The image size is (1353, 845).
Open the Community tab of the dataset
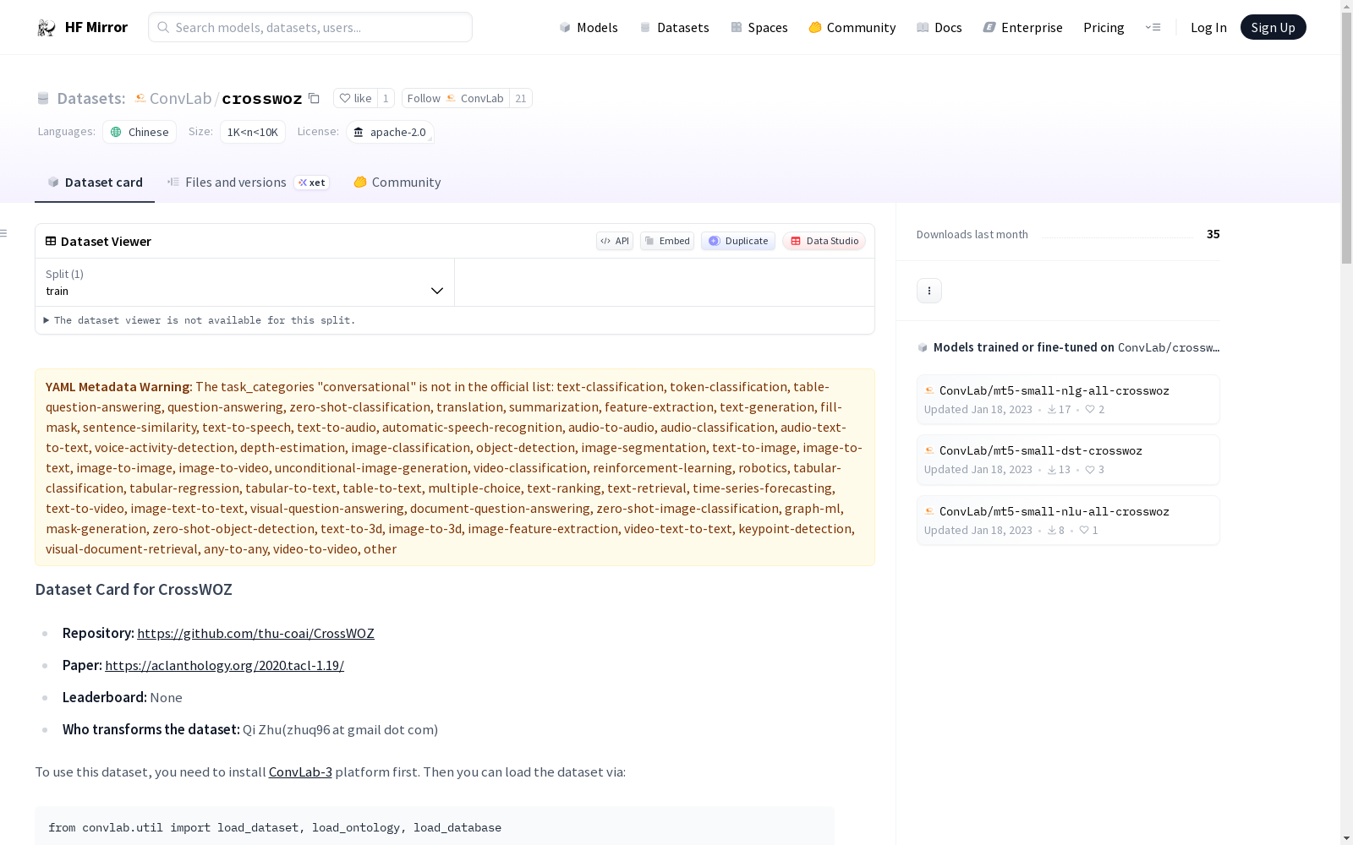coord(397,183)
